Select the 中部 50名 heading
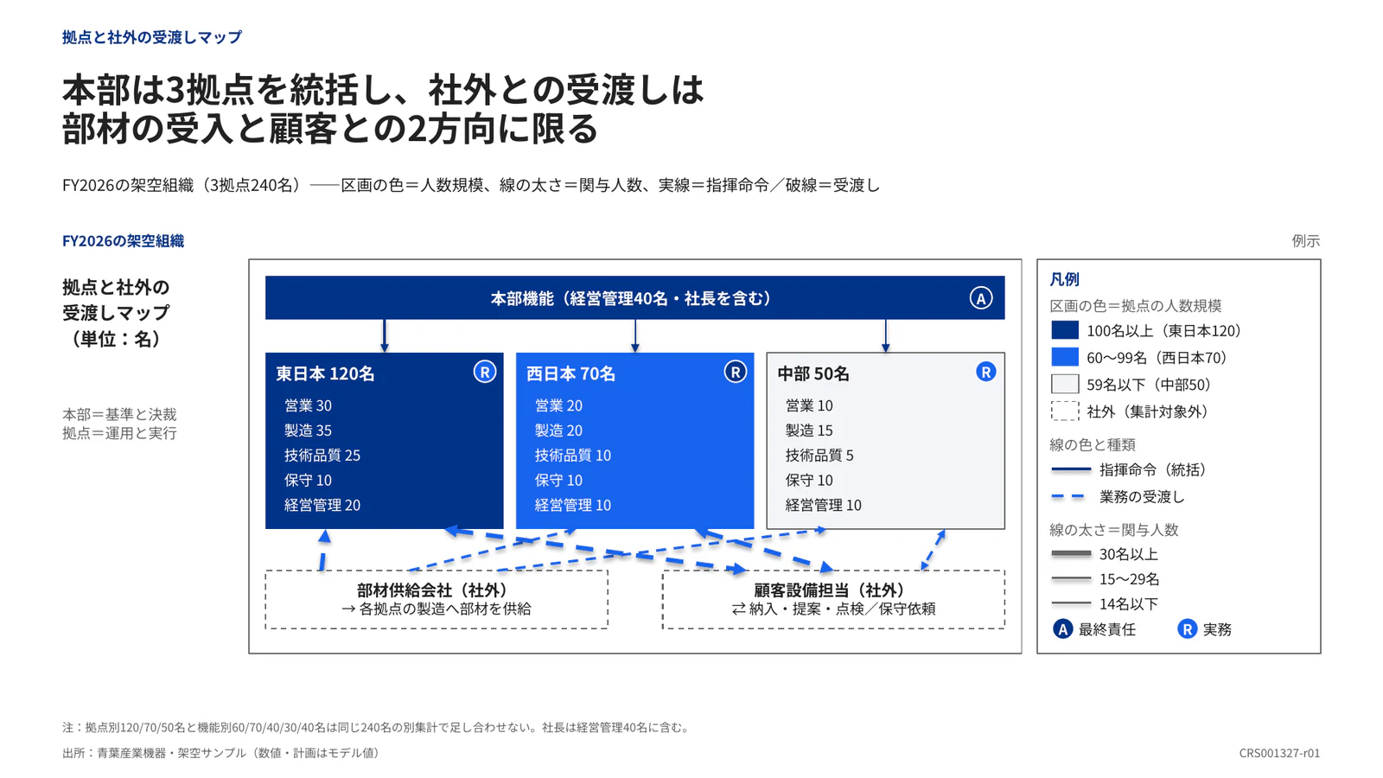The image size is (1383, 778). pos(813,373)
